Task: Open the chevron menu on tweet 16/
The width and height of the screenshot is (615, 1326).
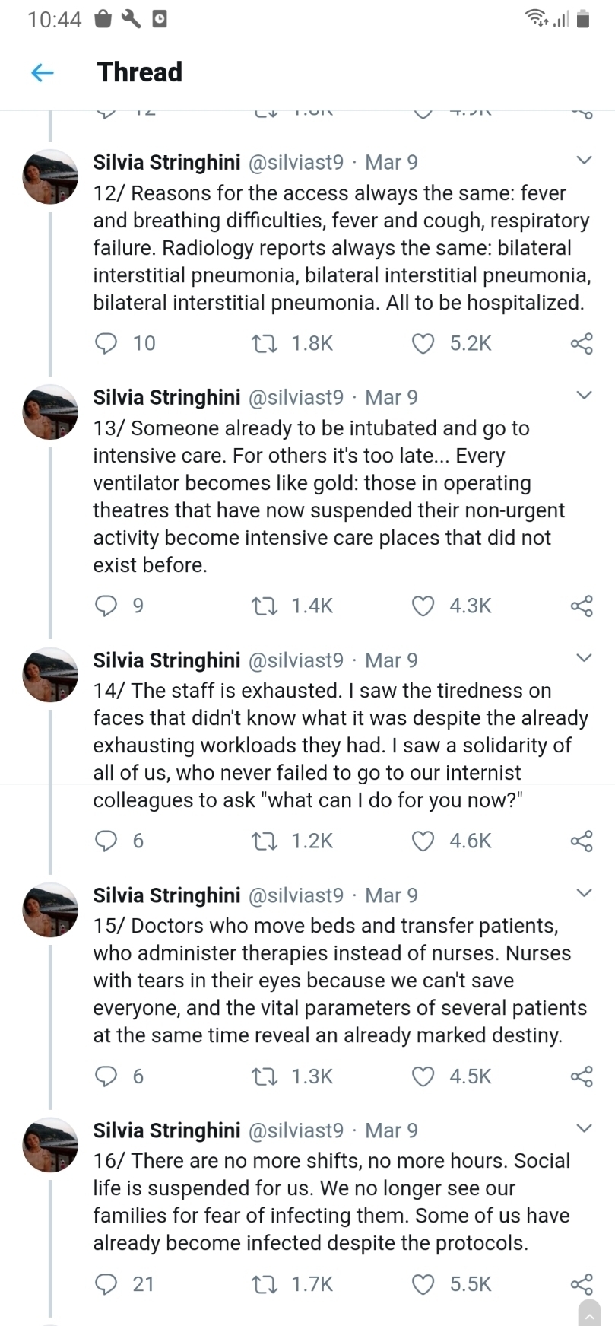Action: click(583, 1128)
